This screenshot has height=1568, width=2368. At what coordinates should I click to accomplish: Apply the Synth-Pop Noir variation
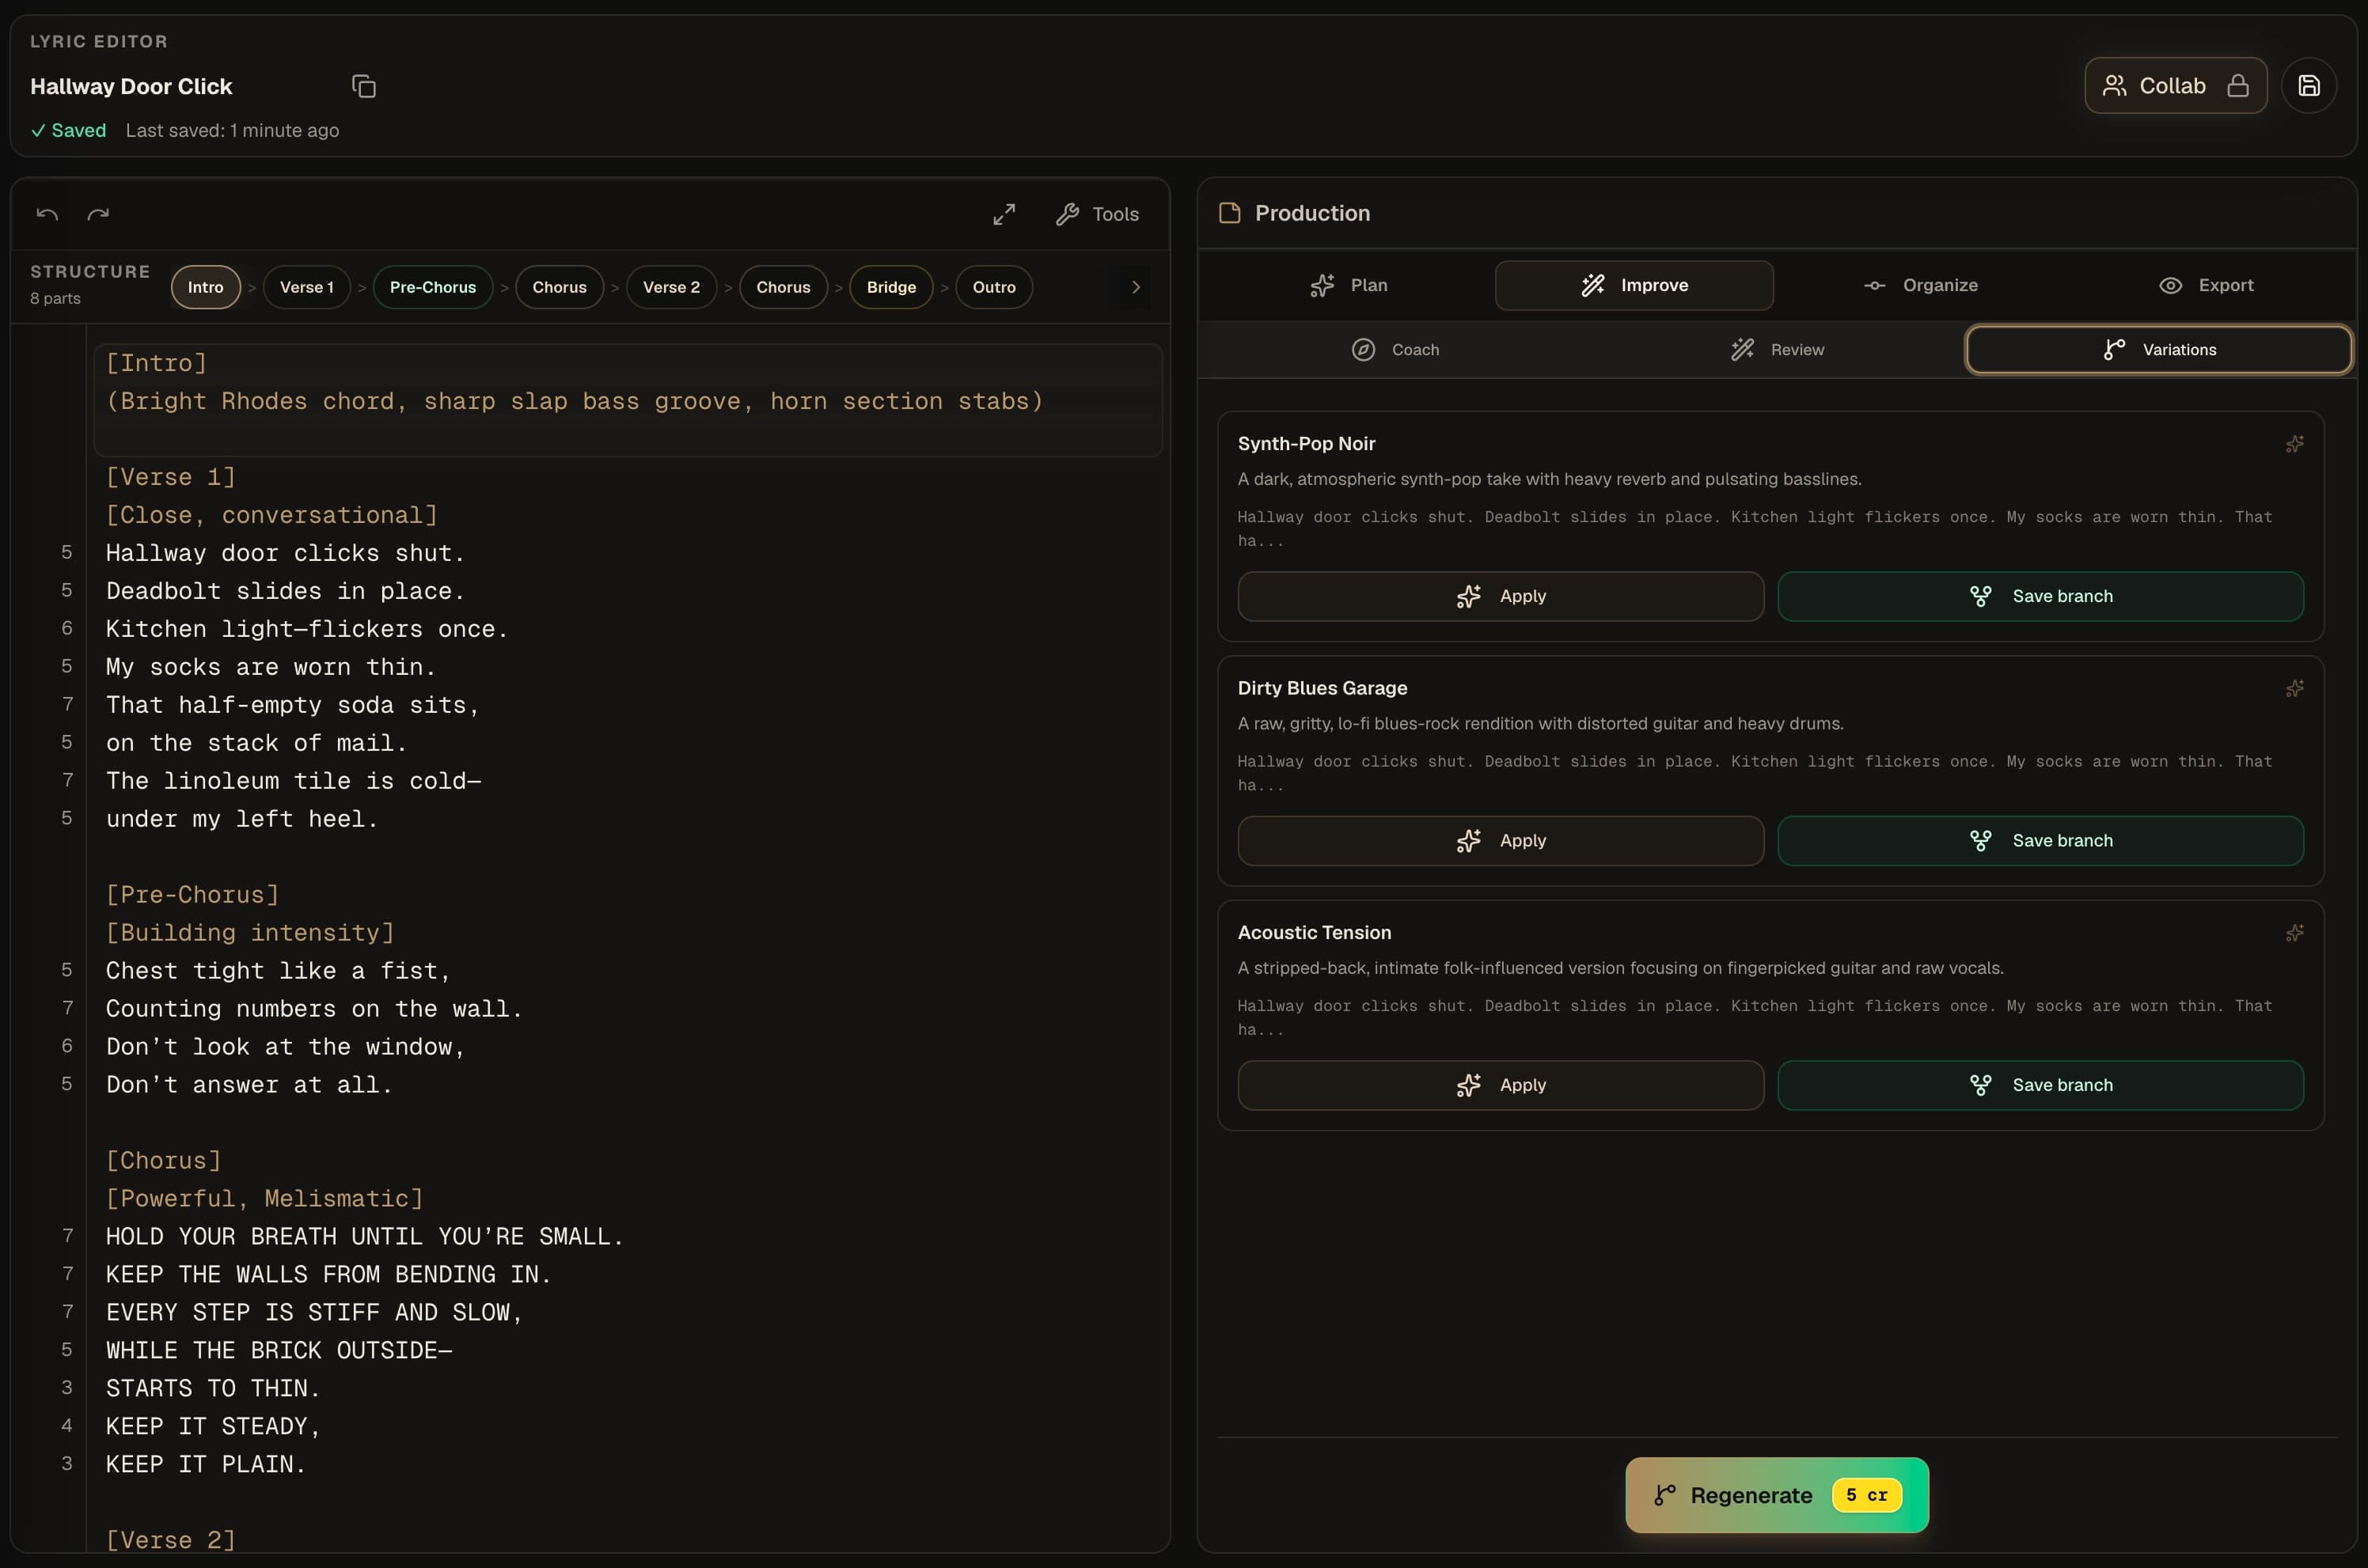tap(1501, 597)
